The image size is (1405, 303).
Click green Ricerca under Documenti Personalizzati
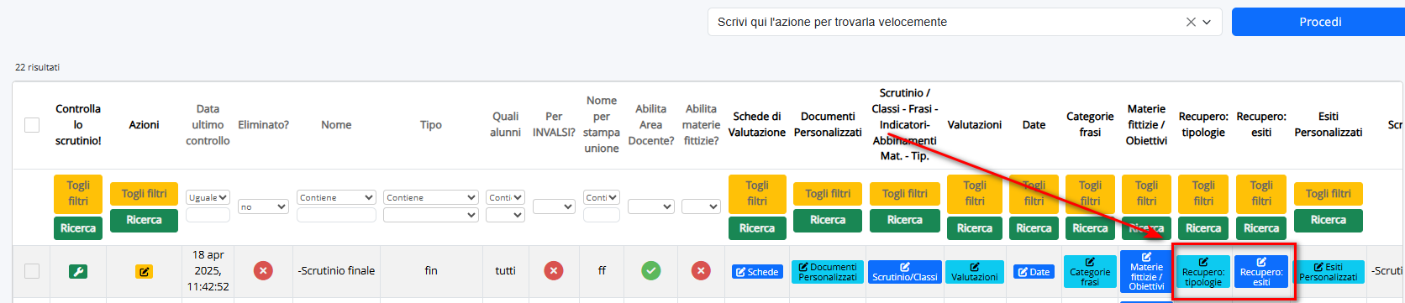coord(828,220)
